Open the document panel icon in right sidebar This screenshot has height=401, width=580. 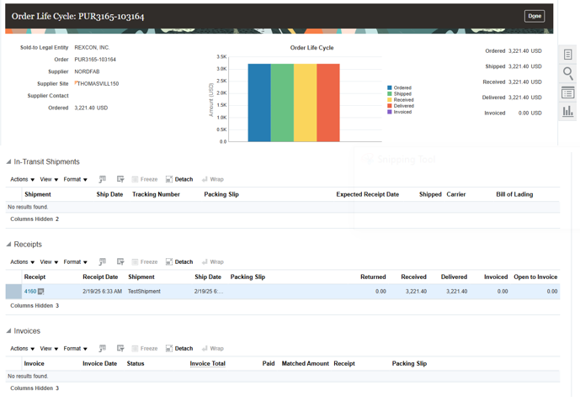(x=567, y=55)
